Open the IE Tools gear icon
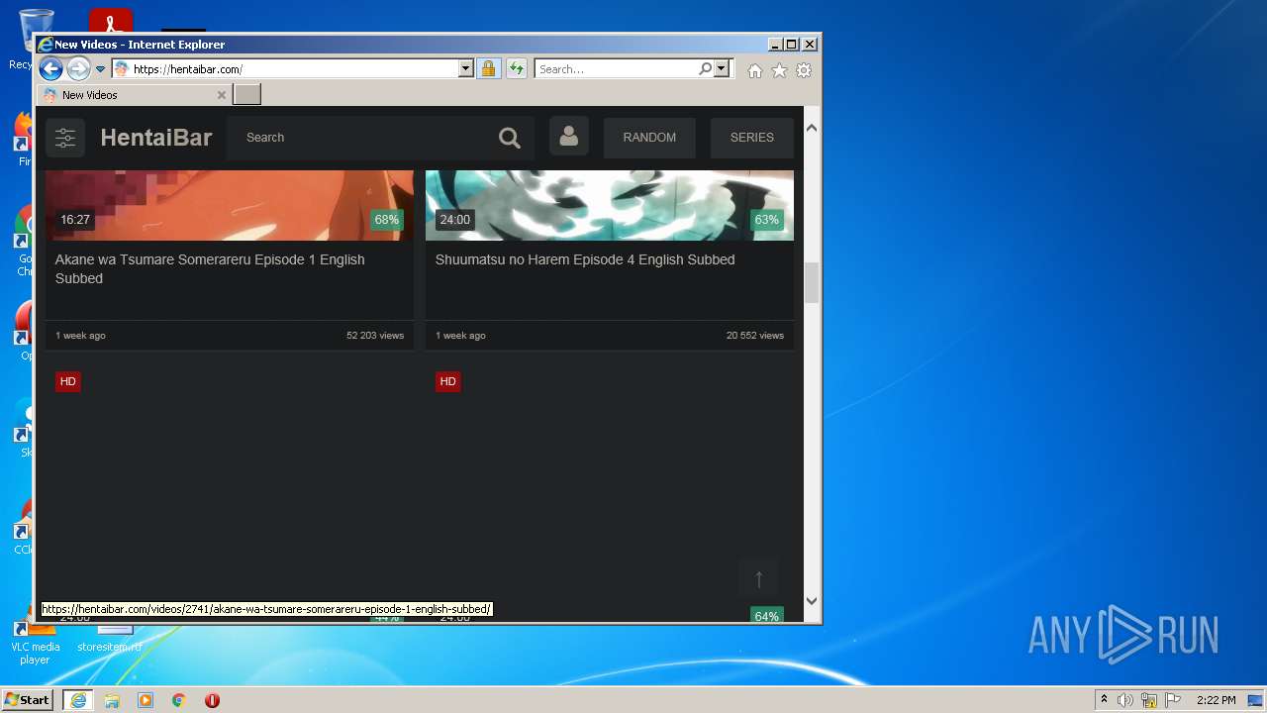 pyautogui.click(x=804, y=70)
